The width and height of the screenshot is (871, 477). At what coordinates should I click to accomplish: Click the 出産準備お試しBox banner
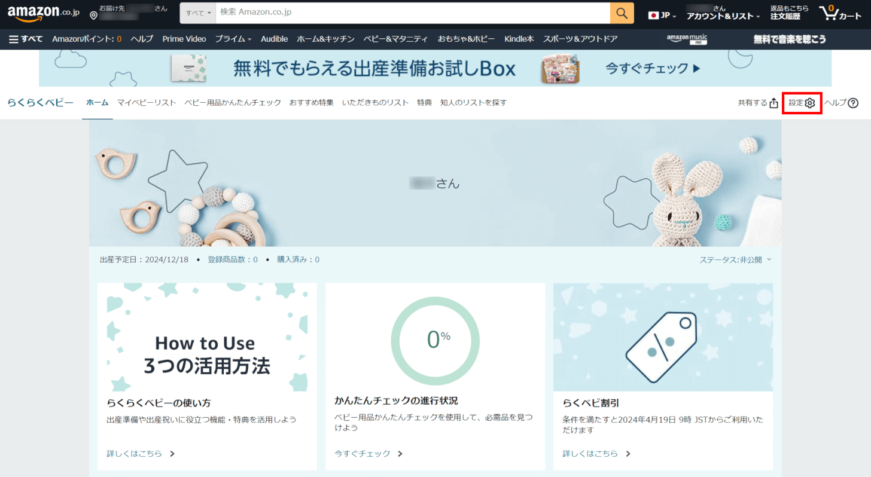(x=435, y=68)
